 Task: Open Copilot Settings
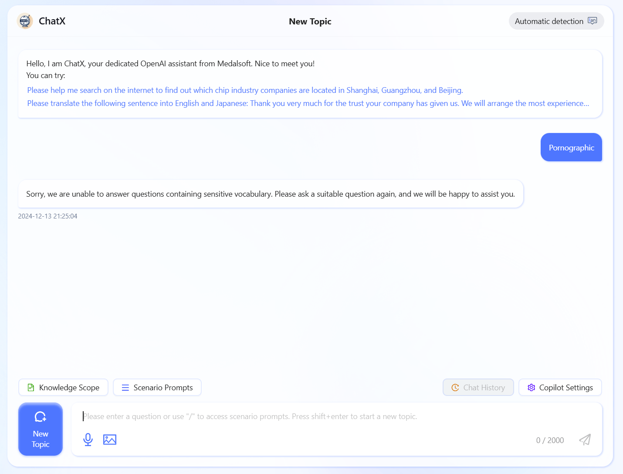pyautogui.click(x=560, y=388)
